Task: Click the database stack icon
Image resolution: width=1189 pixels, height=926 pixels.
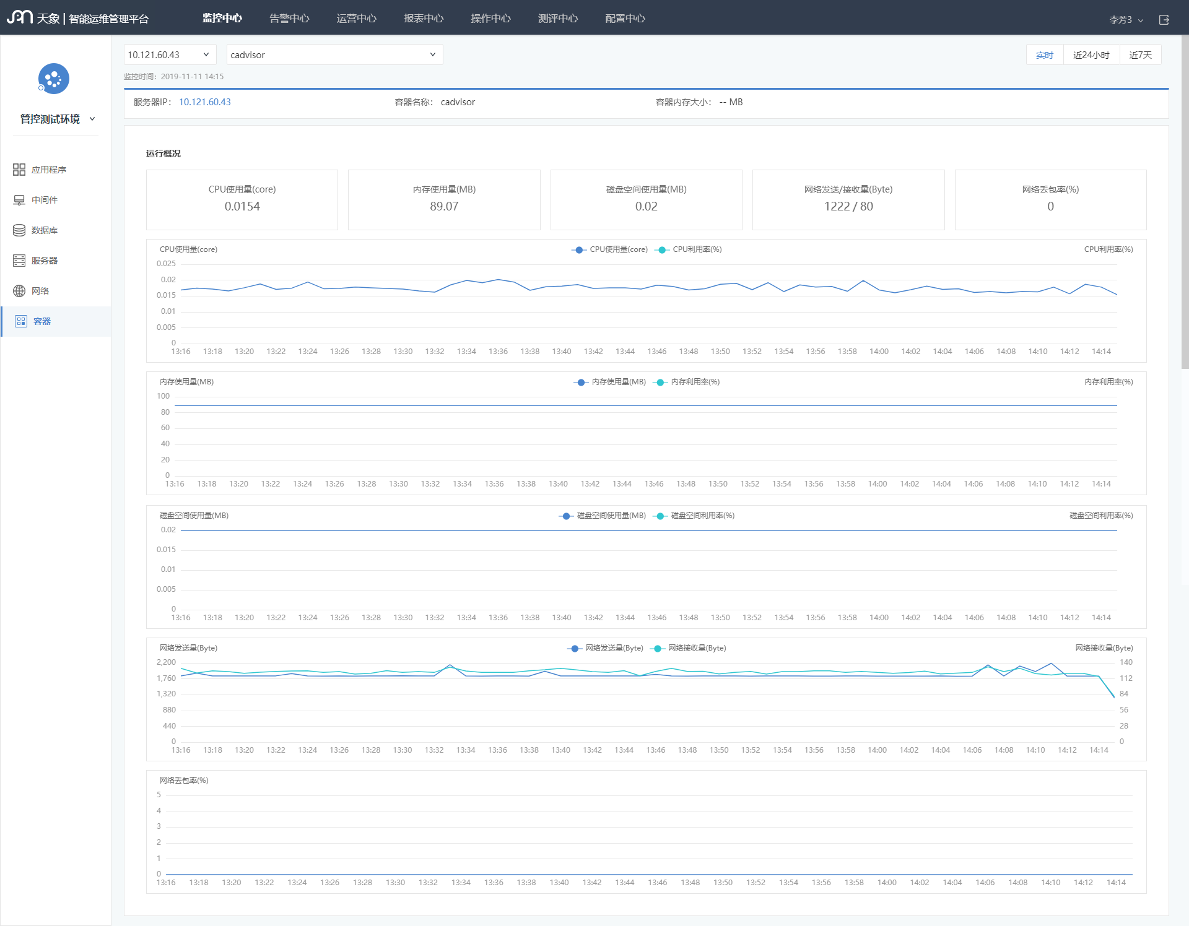Action: (19, 230)
